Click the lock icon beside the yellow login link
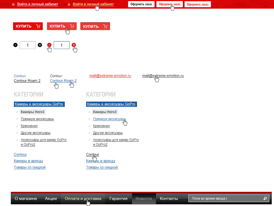Viewport: 274px width, 206px height. (69, 4)
